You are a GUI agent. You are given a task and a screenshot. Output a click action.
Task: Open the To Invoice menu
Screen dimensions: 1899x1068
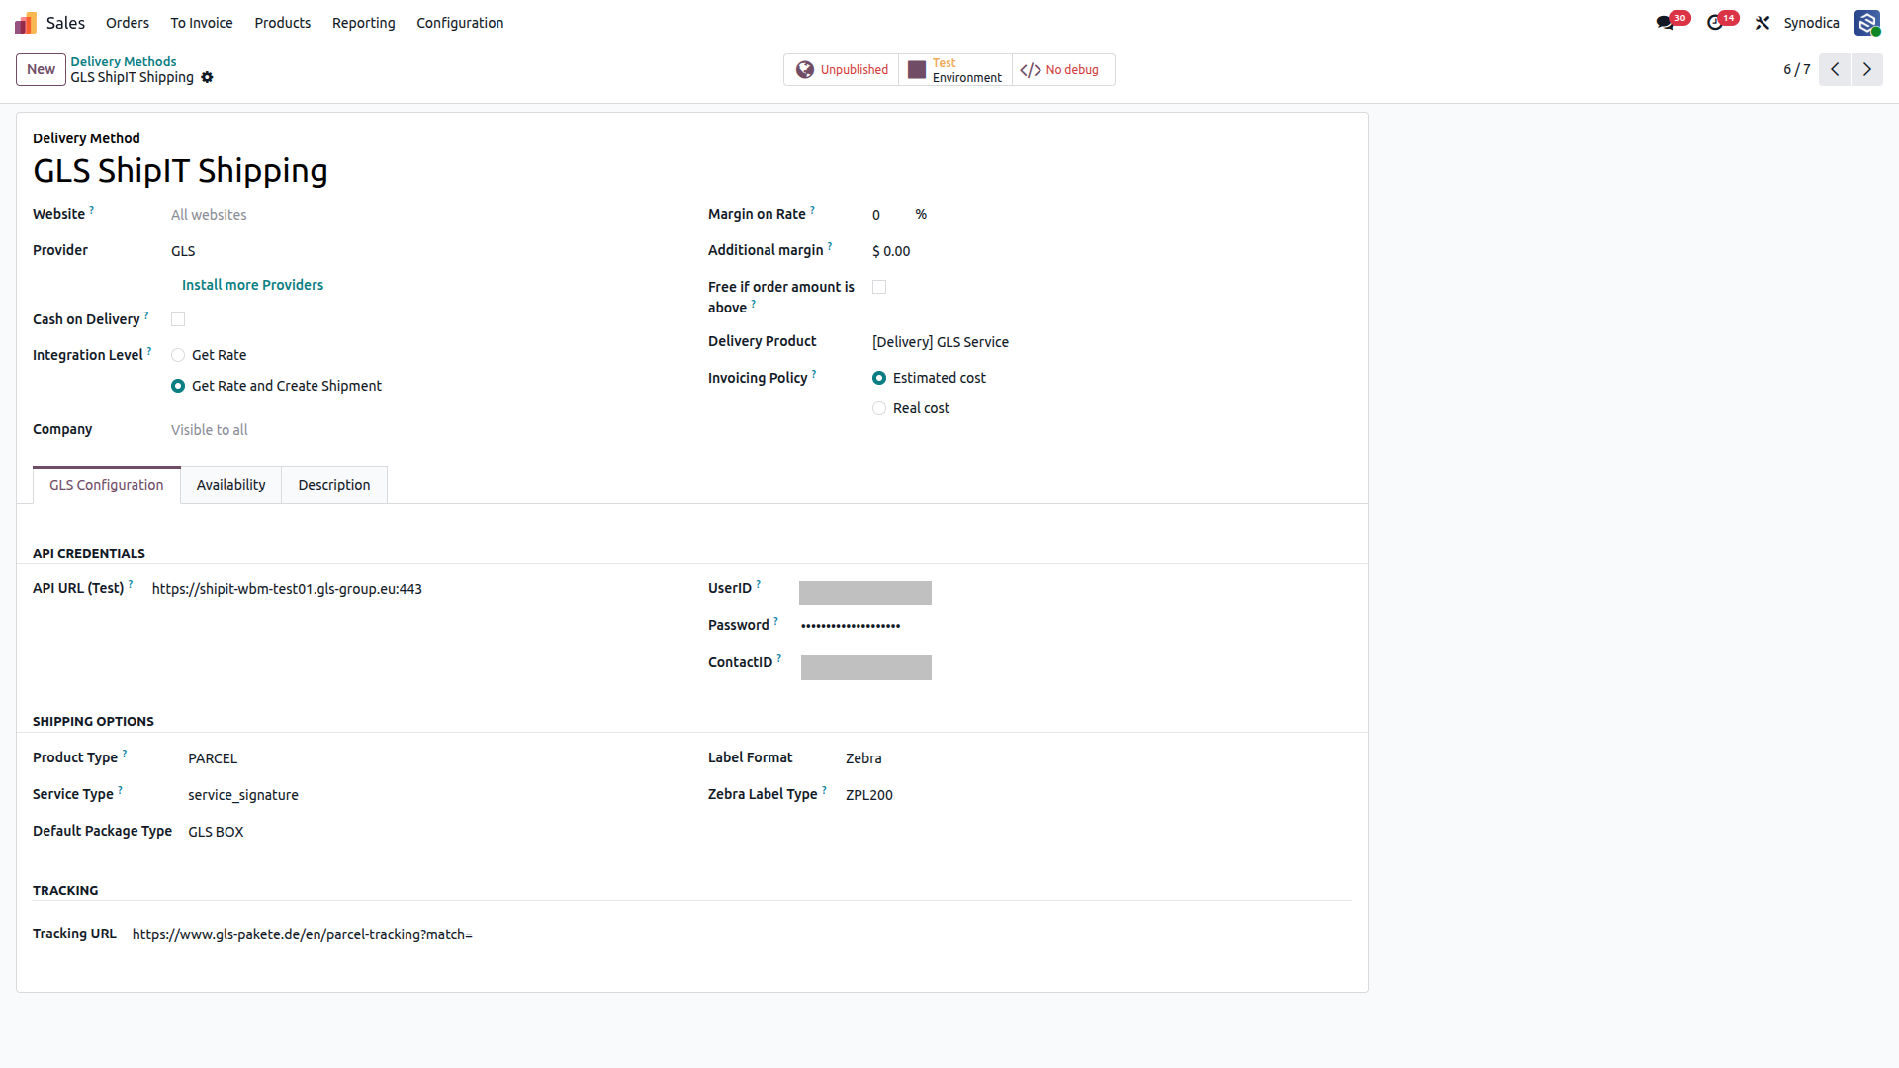coord(202,22)
